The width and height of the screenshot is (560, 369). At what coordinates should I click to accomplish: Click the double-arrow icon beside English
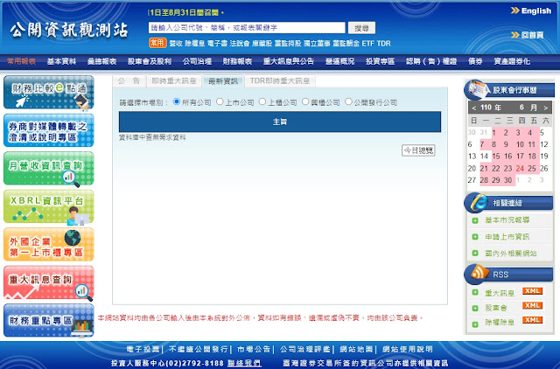click(515, 10)
